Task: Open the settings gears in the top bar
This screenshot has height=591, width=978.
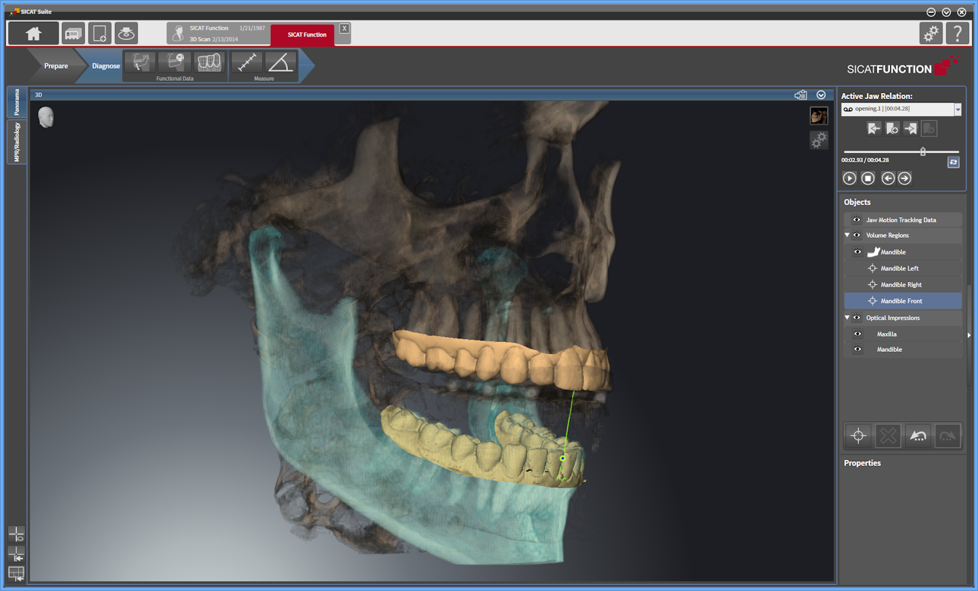Action: (x=931, y=33)
